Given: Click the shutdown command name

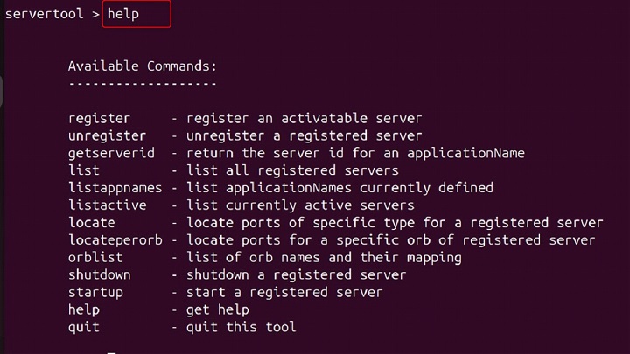Looking at the screenshot, I should [x=99, y=275].
